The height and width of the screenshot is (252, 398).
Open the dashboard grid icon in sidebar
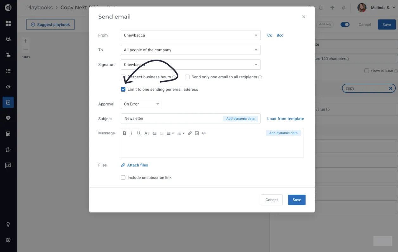[x=8, y=23]
